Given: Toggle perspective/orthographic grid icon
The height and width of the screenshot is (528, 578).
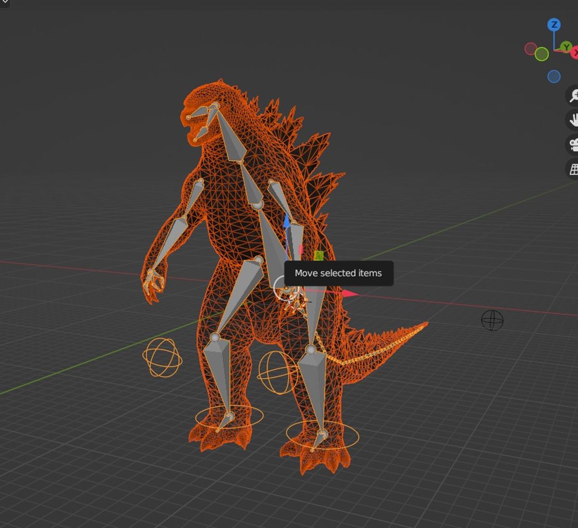Looking at the screenshot, I should point(572,169).
